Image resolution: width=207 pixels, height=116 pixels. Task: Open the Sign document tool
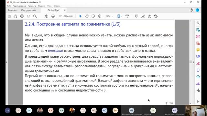coord(149,16)
